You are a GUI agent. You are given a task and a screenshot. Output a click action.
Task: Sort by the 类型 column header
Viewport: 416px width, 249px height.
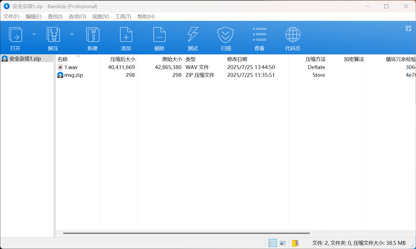(204, 59)
